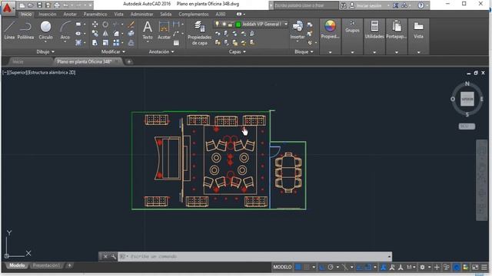Click the Move (Desplazar) modify tool
Screen dimensions: 492x276
coord(95,24)
